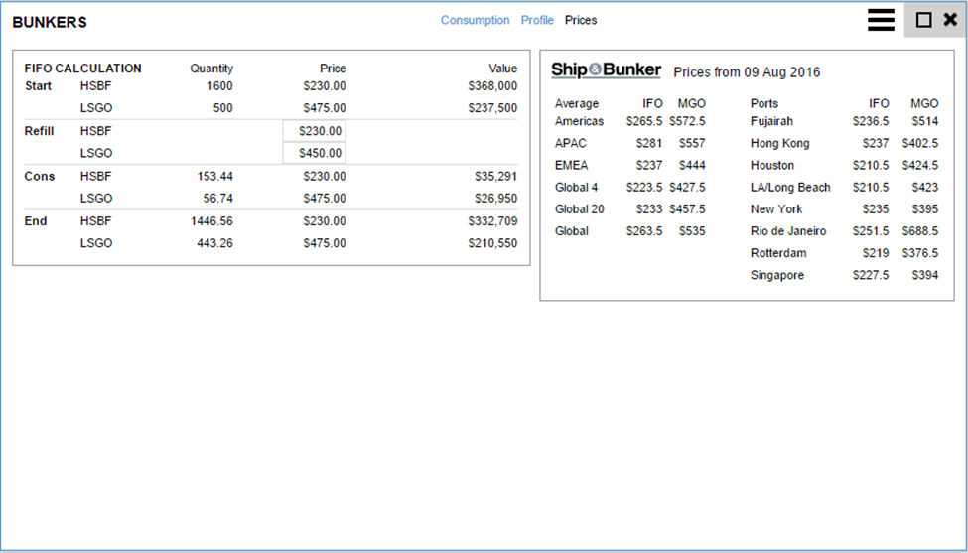Screen dimensions: 968x553
Task: Select the Prices tab
Action: [581, 20]
